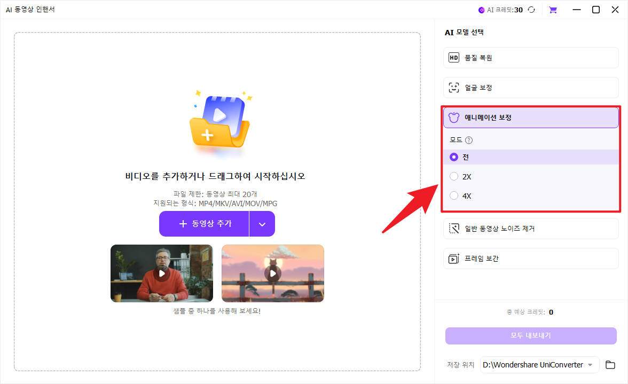Open the save location folder icon

tap(610, 365)
